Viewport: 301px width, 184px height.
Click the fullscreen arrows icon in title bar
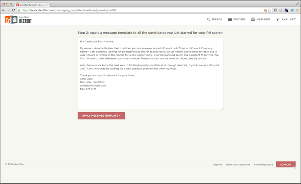[297, 4]
